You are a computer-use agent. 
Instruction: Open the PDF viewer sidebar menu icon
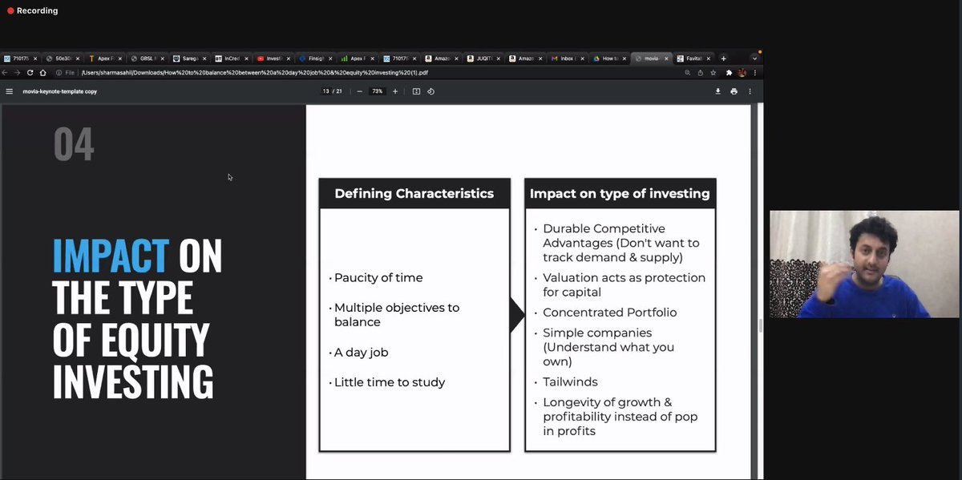coord(10,91)
